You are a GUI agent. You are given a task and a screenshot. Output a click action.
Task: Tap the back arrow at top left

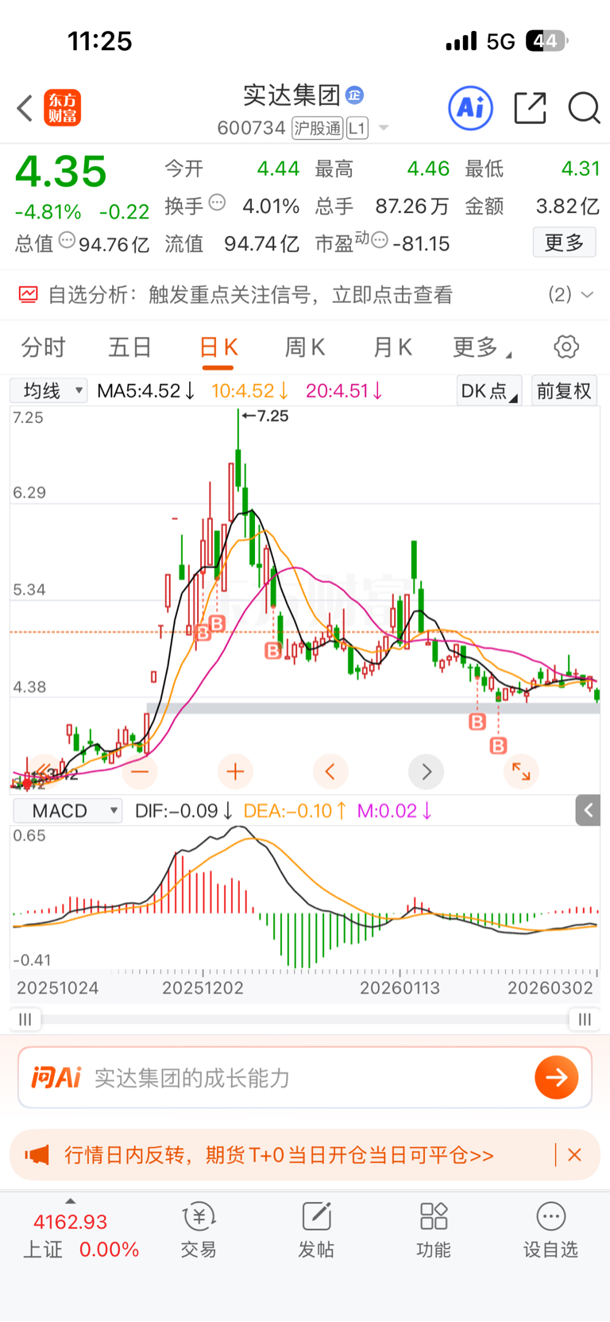[x=25, y=108]
